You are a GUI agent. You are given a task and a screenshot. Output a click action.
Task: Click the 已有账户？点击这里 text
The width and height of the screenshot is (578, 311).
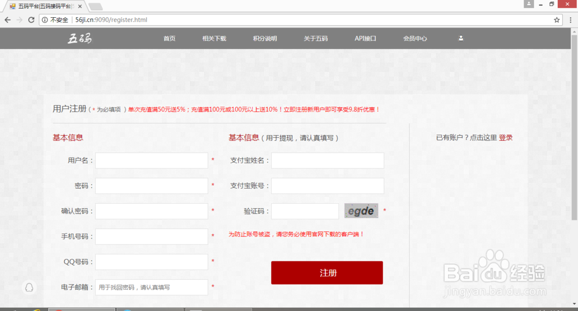[x=466, y=138]
